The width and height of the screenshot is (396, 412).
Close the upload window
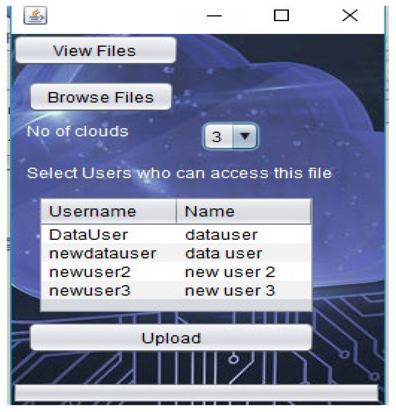point(350,15)
